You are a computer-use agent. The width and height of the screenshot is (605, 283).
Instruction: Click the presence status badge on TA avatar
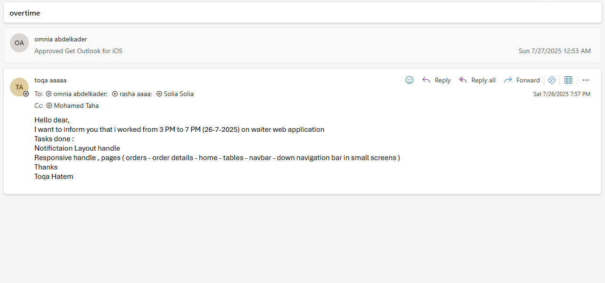[x=26, y=94]
